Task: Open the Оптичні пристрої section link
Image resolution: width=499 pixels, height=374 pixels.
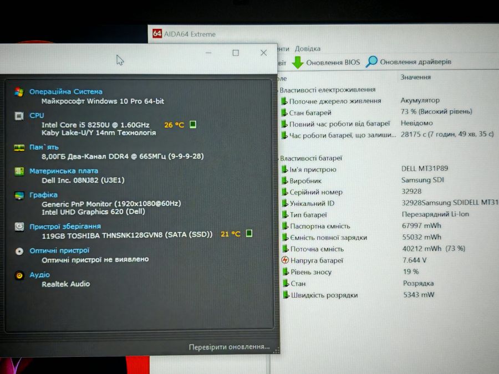Action: (x=59, y=250)
